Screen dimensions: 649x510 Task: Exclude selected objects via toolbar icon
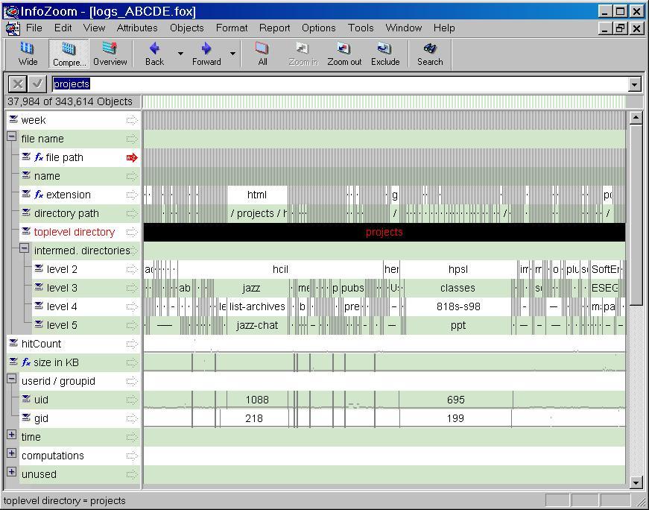tap(385, 54)
